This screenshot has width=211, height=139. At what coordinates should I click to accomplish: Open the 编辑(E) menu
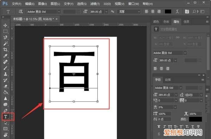[30, 4]
